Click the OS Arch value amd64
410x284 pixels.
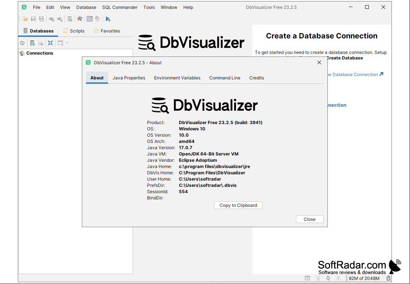[187, 141]
